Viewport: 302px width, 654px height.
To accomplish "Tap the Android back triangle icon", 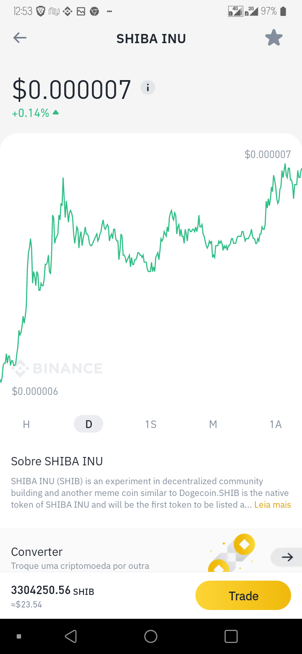I will pos(71,636).
